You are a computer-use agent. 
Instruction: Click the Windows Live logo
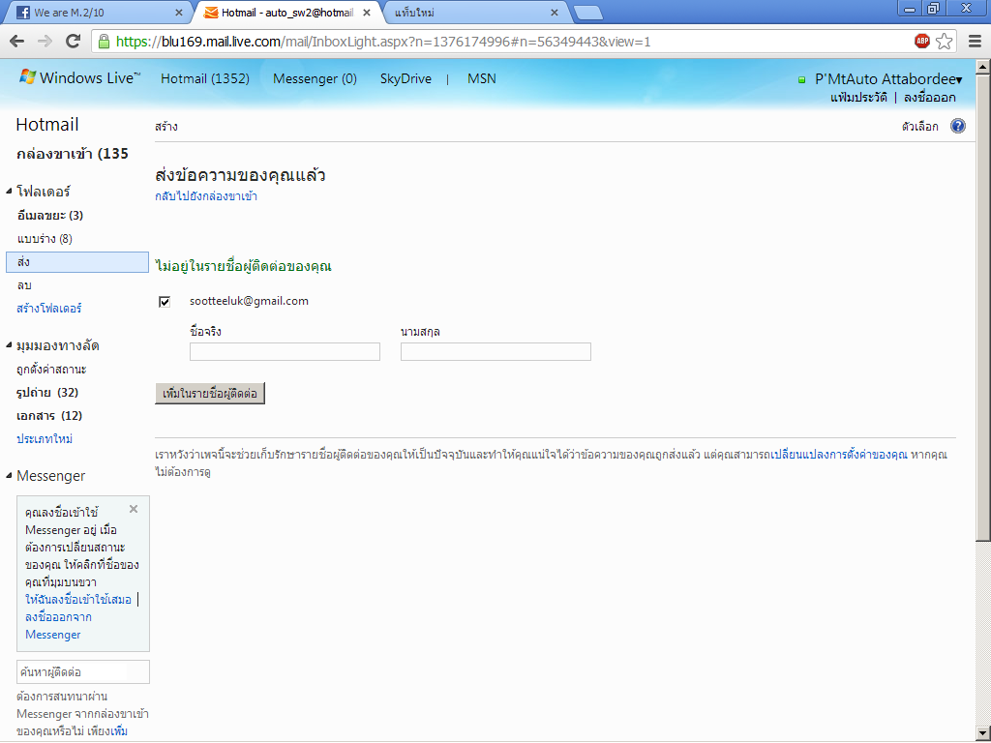[80, 77]
